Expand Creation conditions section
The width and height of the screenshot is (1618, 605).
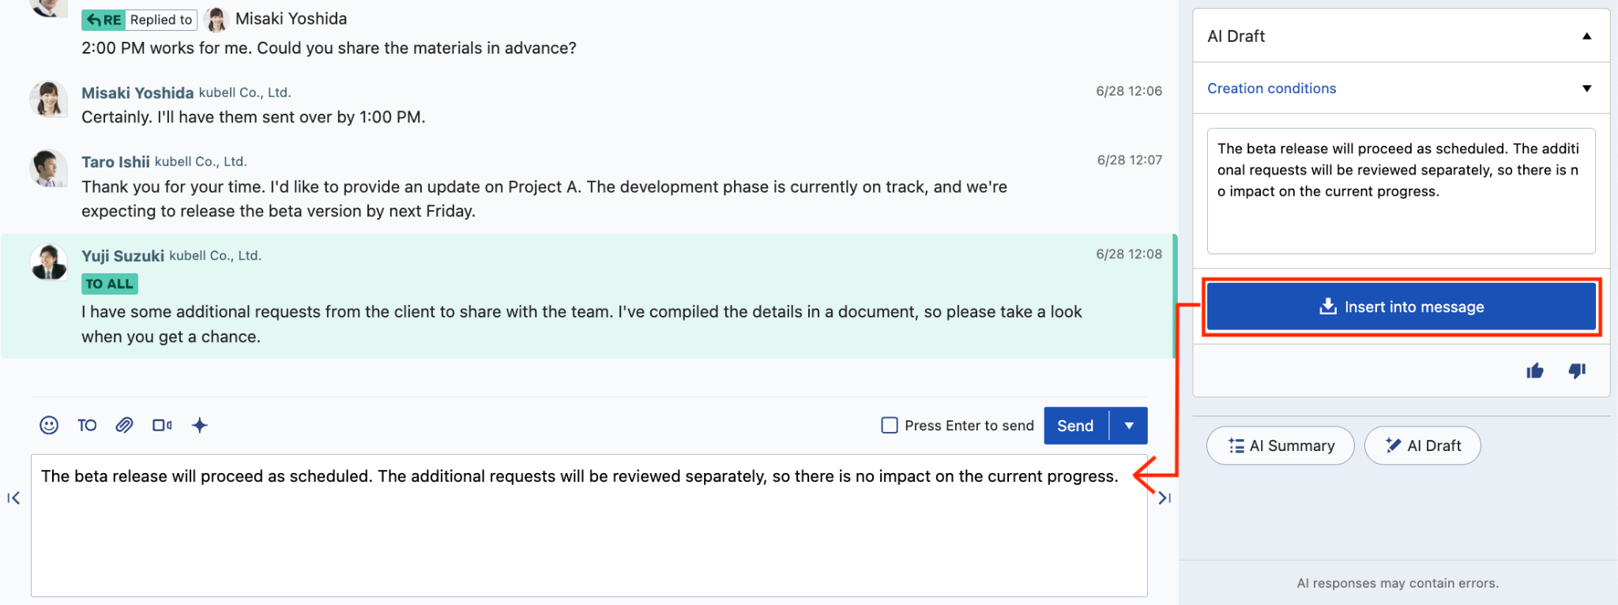tap(1401, 88)
